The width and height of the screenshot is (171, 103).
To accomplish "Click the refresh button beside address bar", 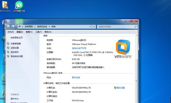I will (x=94, y=27).
